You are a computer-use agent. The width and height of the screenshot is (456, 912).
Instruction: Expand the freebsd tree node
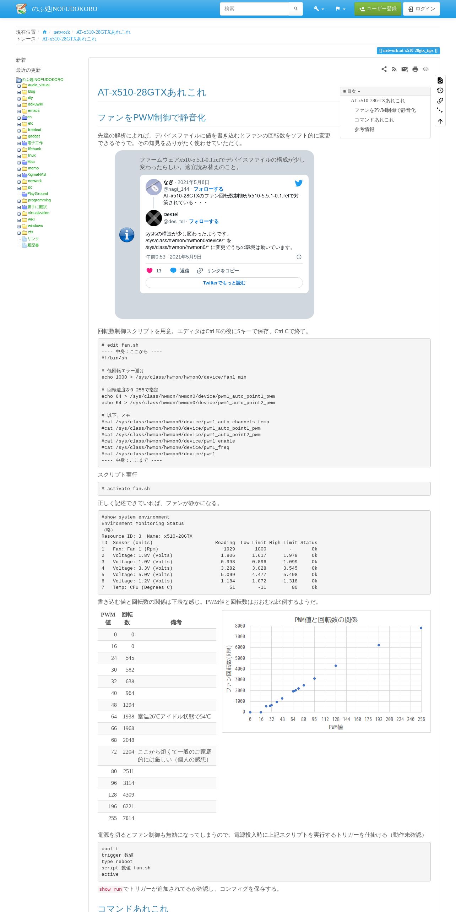pyautogui.click(x=19, y=131)
